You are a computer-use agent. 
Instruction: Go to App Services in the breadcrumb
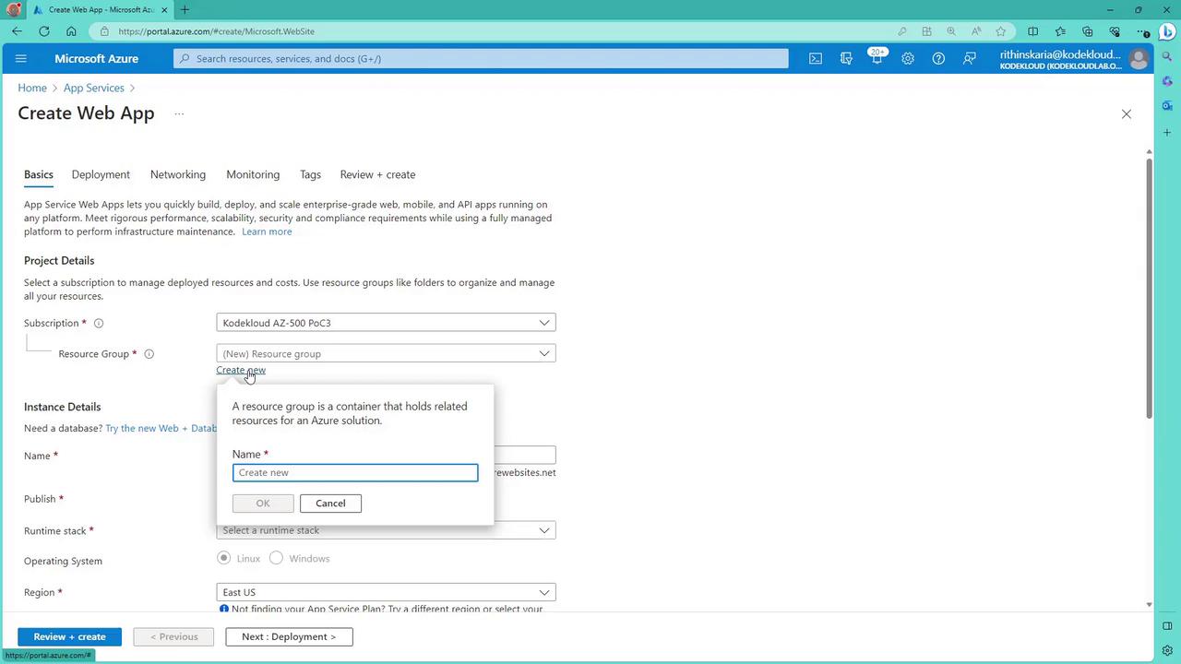coord(94,88)
